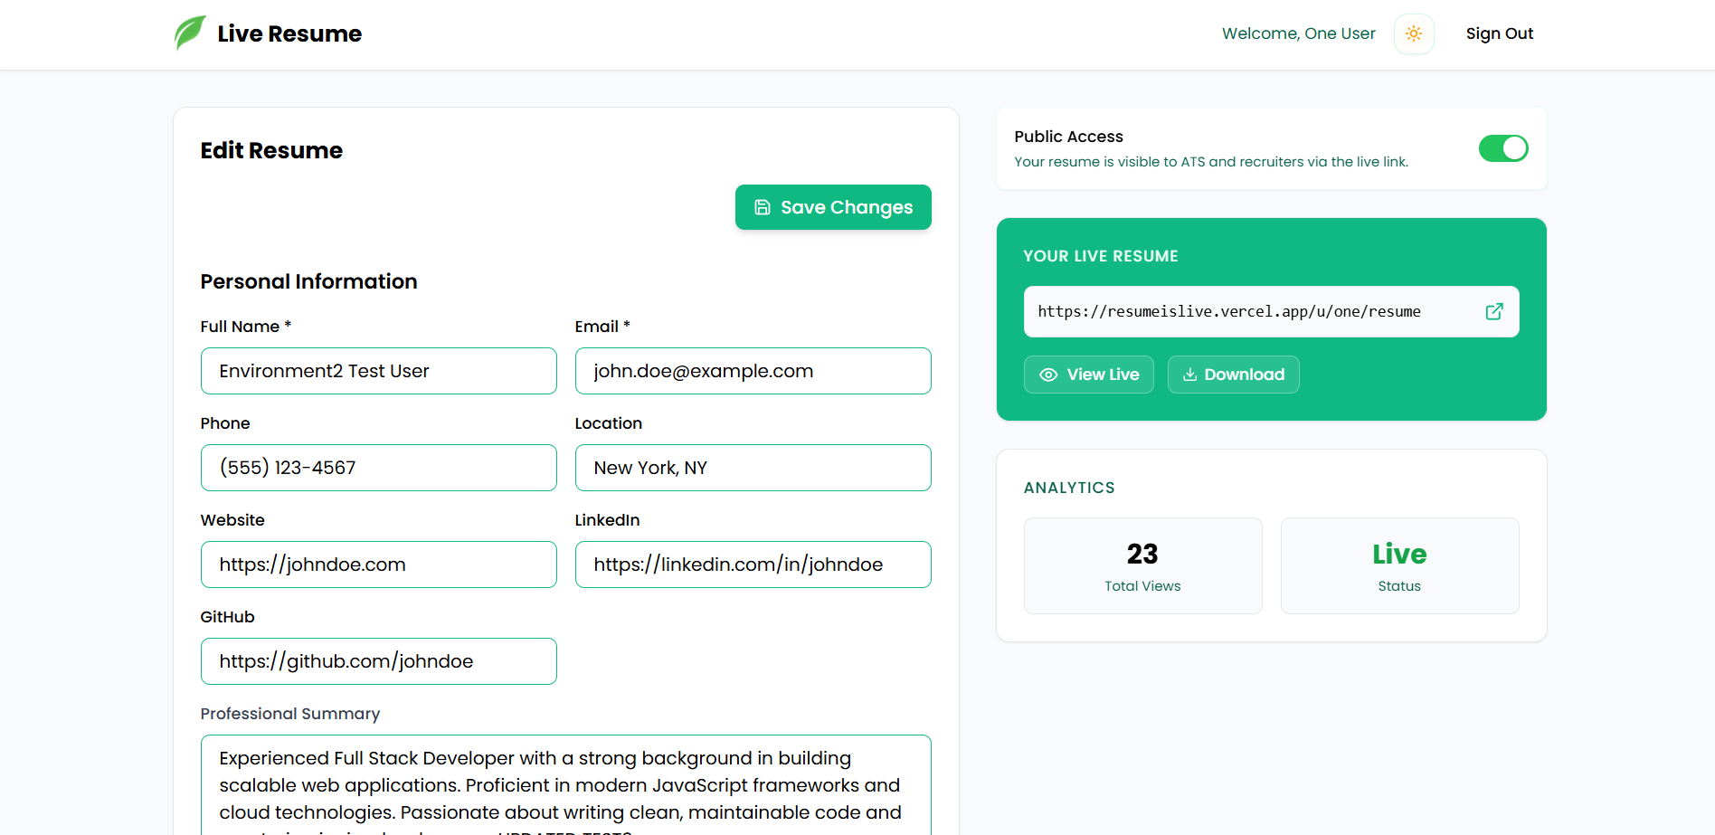Select the LinkedIn profile input

(753, 565)
